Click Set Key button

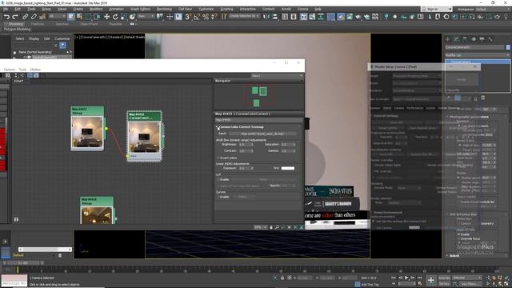click(444, 284)
